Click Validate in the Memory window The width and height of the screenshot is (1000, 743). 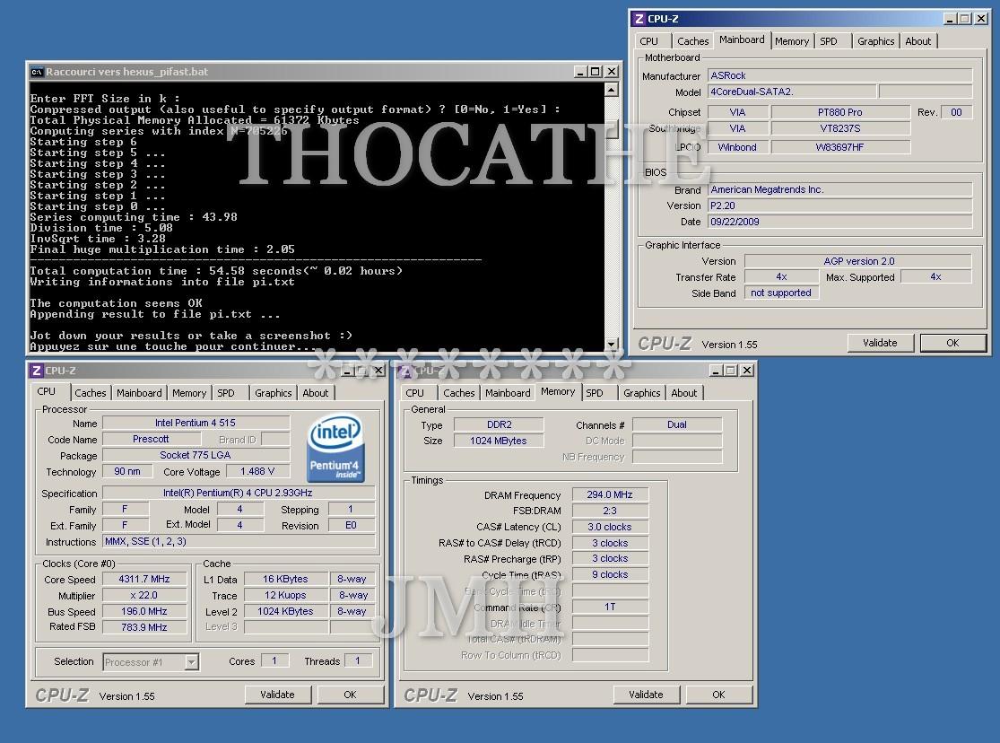tap(646, 695)
